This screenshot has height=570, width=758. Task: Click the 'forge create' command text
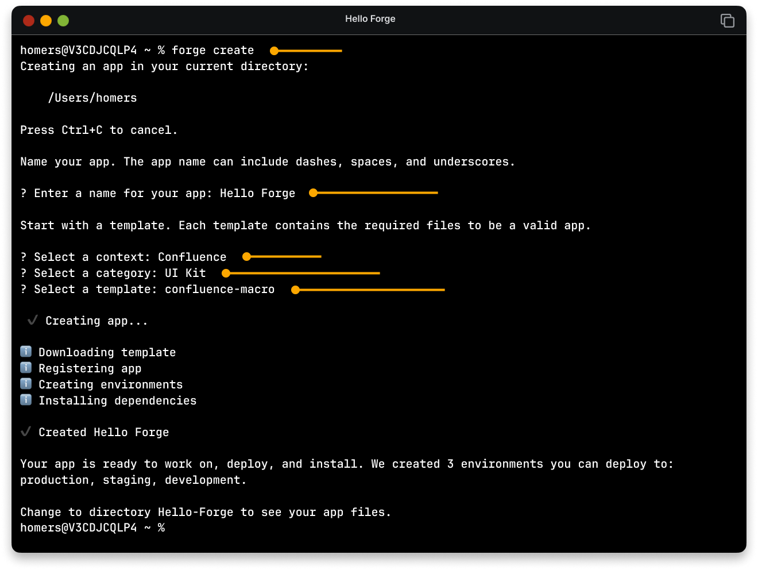point(212,51)
